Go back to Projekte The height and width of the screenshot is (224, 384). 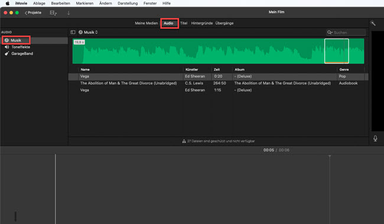pos(33,13)
